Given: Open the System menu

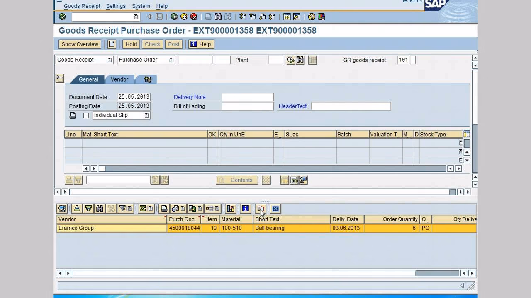Looking at the screenshot, I should click(x=141, y=6).
